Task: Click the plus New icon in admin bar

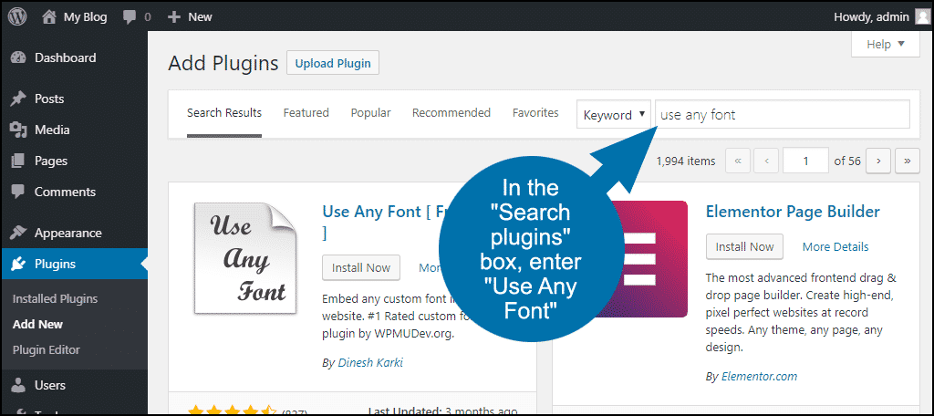Action: (x=174, y=16)
